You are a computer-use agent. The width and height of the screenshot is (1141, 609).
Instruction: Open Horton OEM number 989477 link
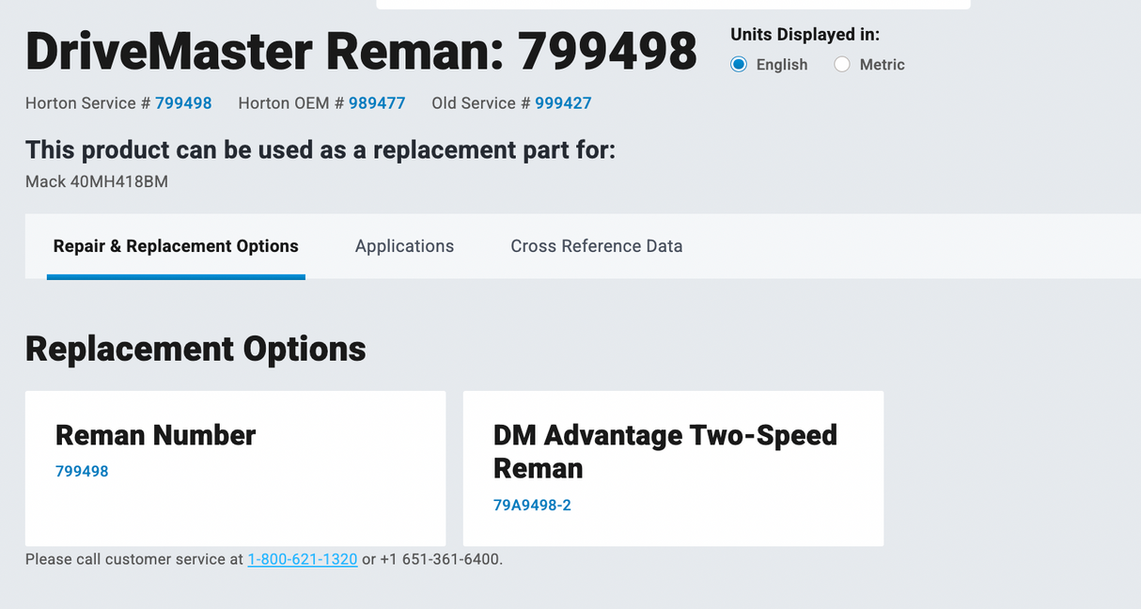pos(377,103)
